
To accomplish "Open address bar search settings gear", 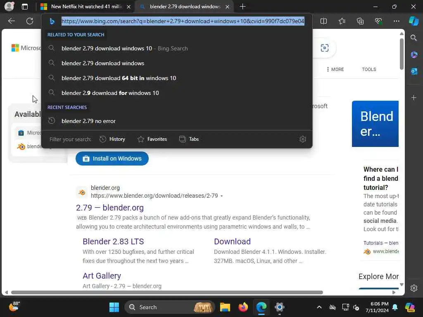I will [x=302, y=139].
